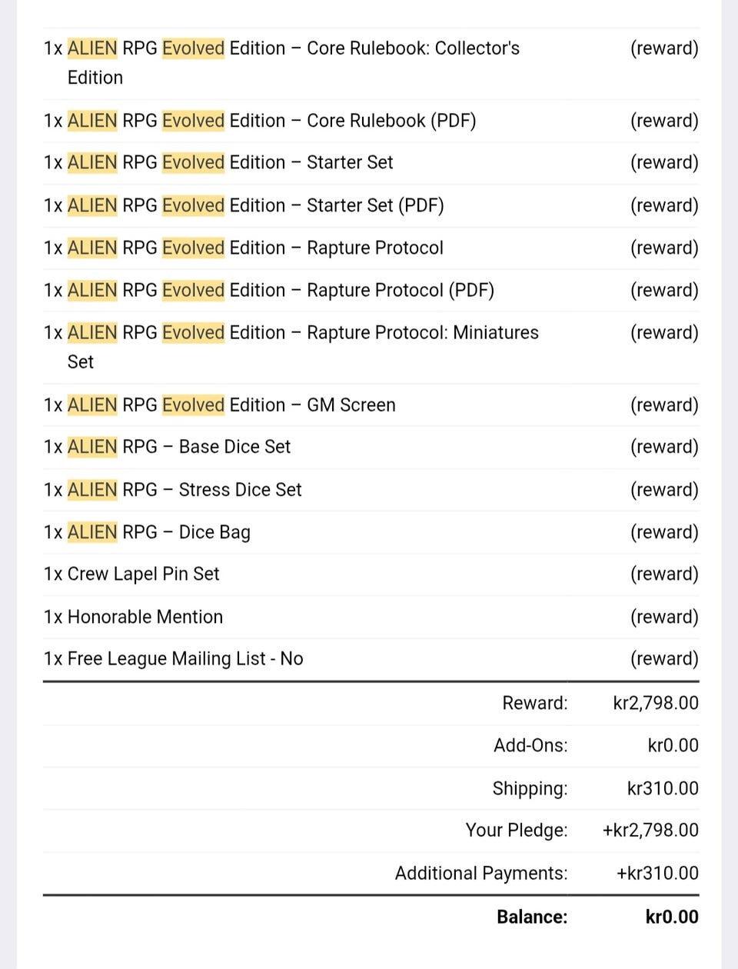The image size is (738, 969).
Task: Click the Free League Mailing List - No line
Action: click(371, 659)
